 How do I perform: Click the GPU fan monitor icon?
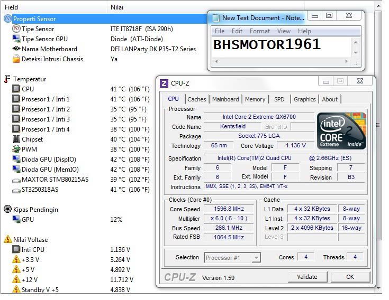[16, 219]
